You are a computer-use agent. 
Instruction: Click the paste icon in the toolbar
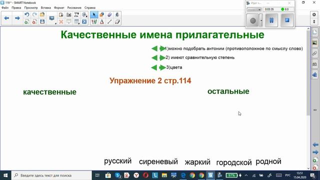(x=61, y=14)
